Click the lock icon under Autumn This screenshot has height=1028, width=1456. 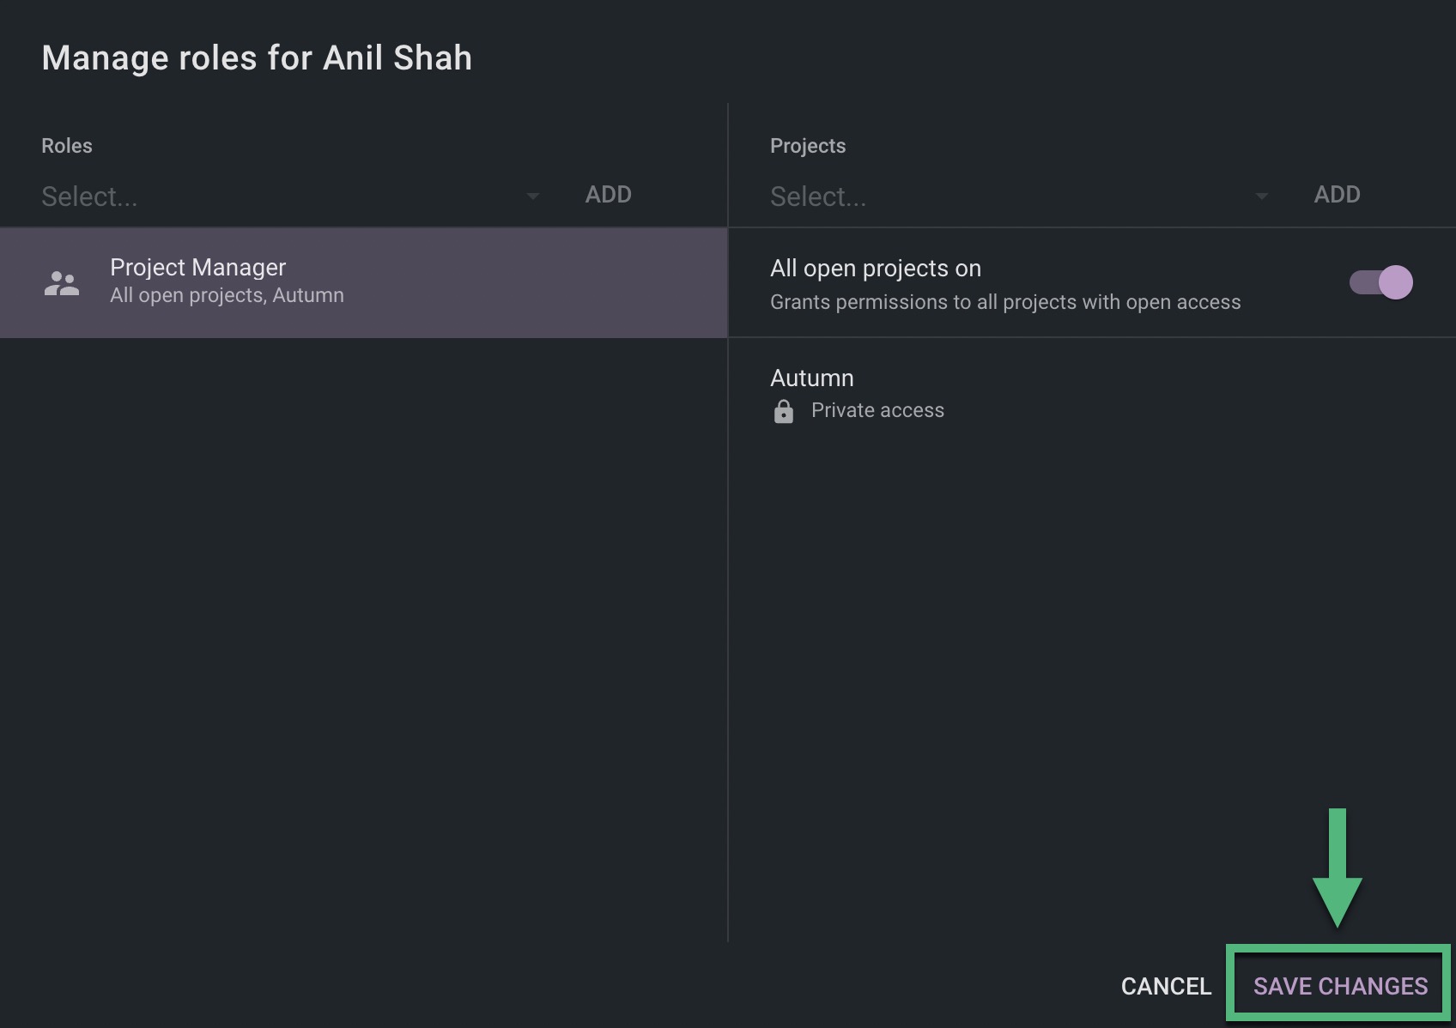point(783,412)
